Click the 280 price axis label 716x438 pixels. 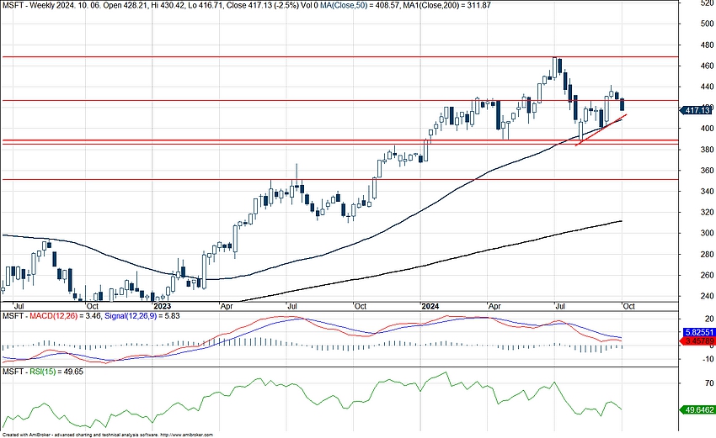[x=707, y=255]
